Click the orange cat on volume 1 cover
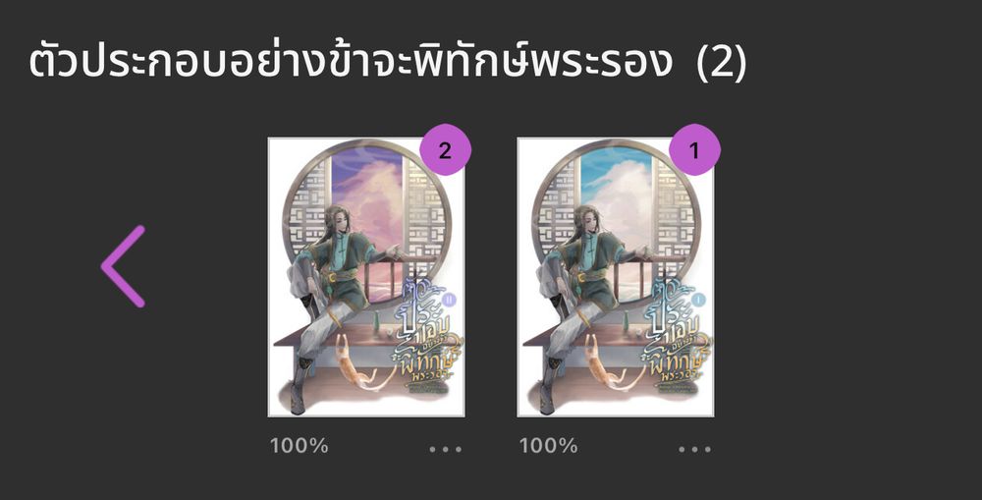The height and width of the screenshot is (500, 982). (605, 363)
